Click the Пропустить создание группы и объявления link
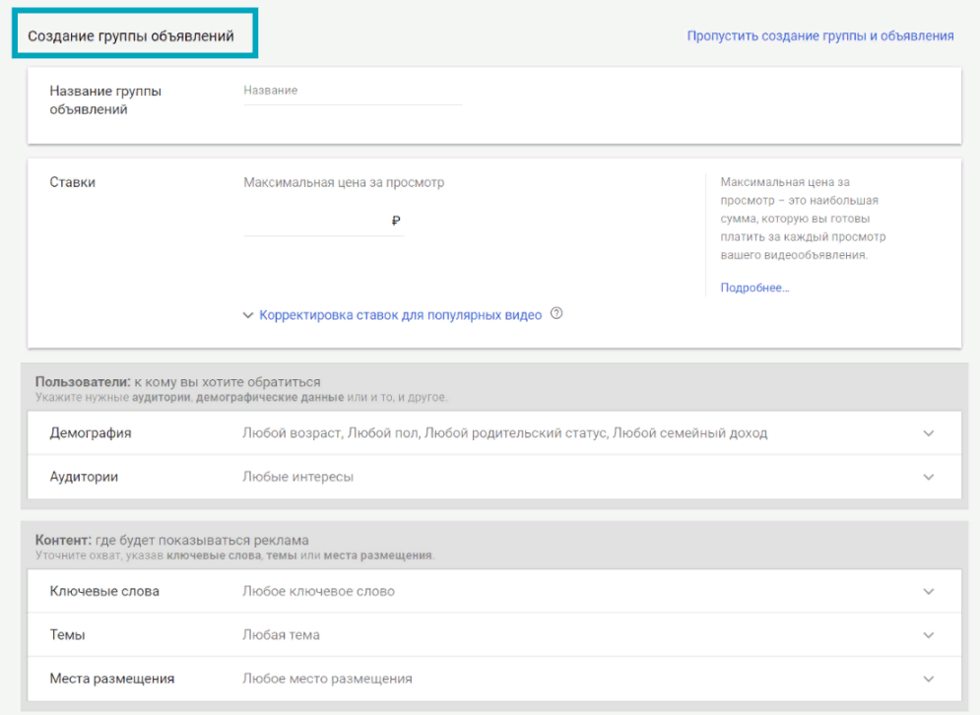Image resolution: width=980 pixels, height=715 pixels. click(819, 35)
